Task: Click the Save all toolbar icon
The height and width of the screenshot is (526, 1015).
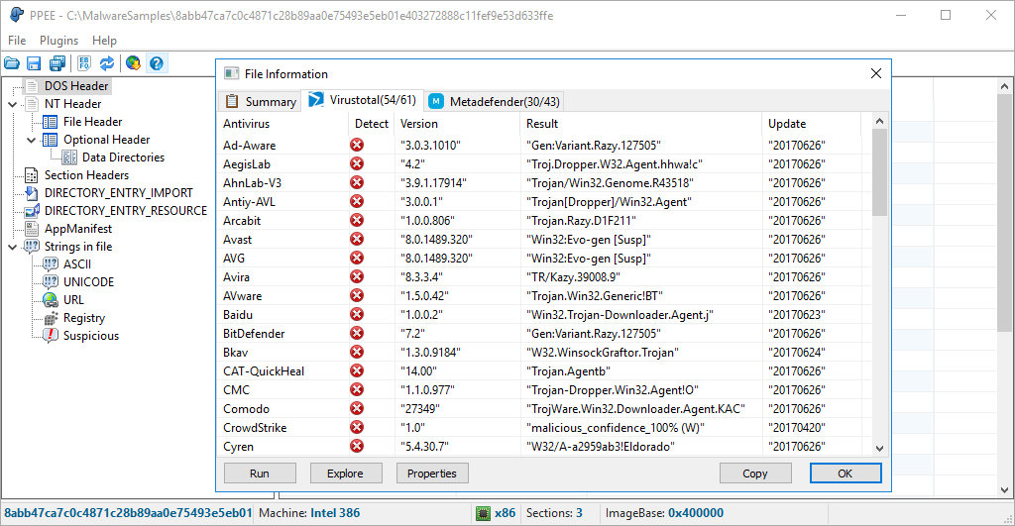Action: tap(56, 63)
